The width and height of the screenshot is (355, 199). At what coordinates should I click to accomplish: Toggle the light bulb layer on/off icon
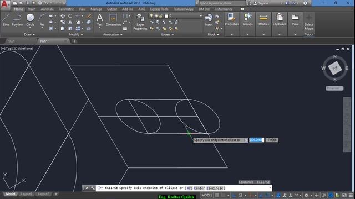coord(151,16)
